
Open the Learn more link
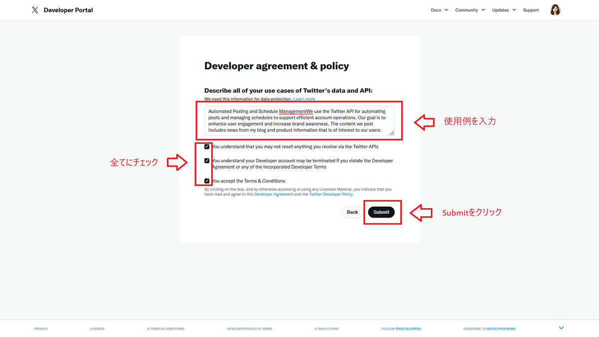tap(304, 99)
